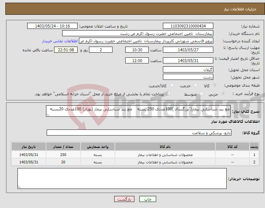Click the ردیف column header
Image resolution: width=265 pixels, height=208 pixels.
(x=254, y=147)
